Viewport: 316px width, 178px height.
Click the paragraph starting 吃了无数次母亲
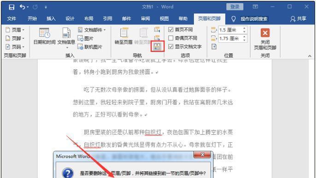click(x=153, y=102)
